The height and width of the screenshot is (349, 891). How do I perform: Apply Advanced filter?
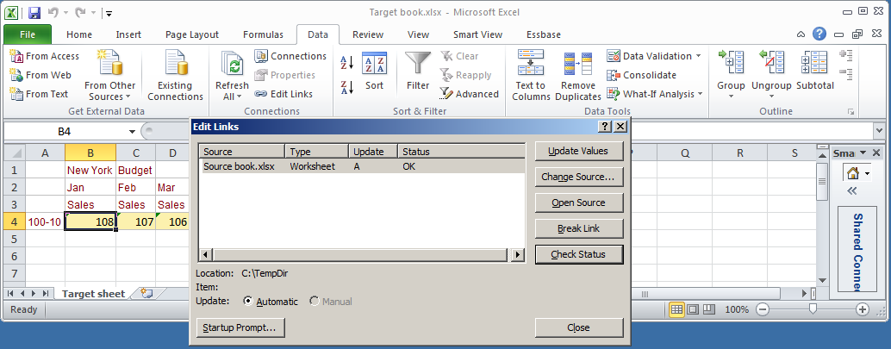(470, 94)
